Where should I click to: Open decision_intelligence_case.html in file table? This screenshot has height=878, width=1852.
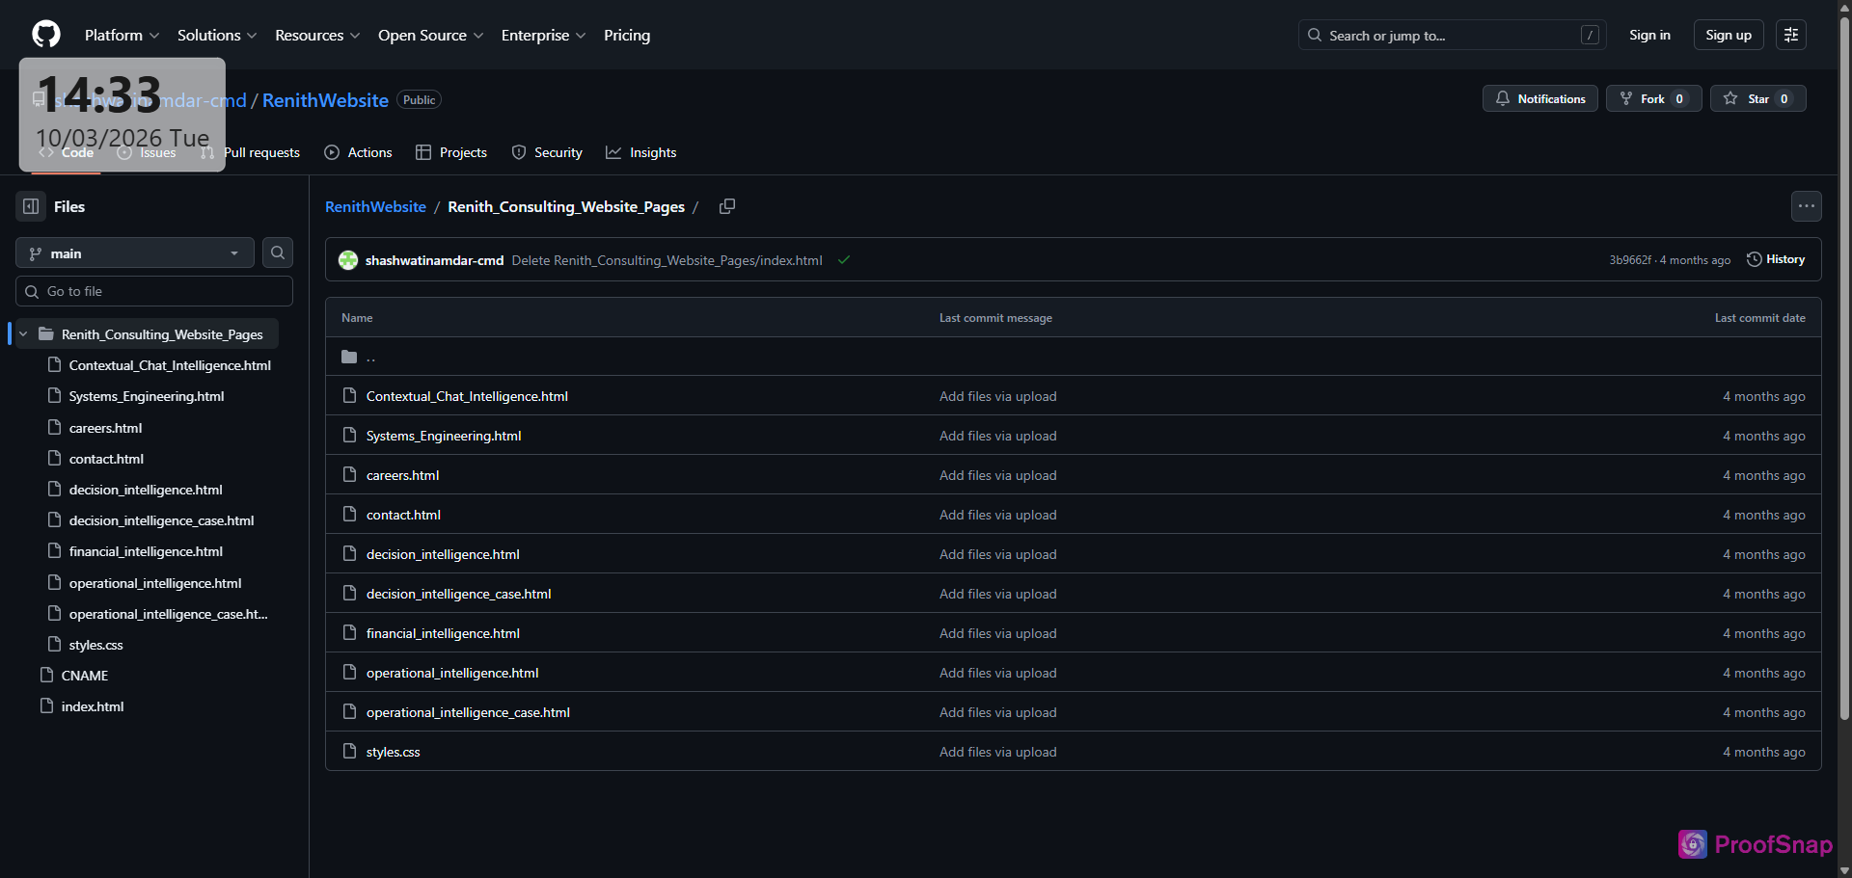point(458,594)
